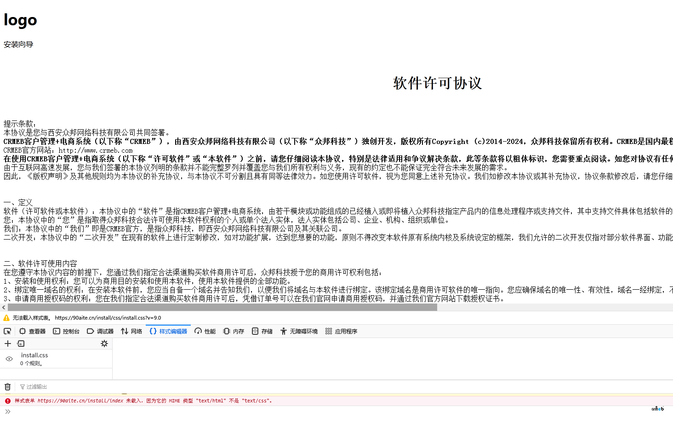
Task: Import a stylesheet using the import icon
Action: [21, 344]
